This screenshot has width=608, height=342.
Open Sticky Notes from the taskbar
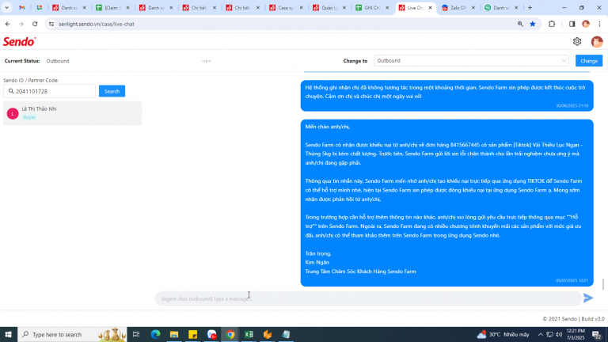tap(192, 334)
